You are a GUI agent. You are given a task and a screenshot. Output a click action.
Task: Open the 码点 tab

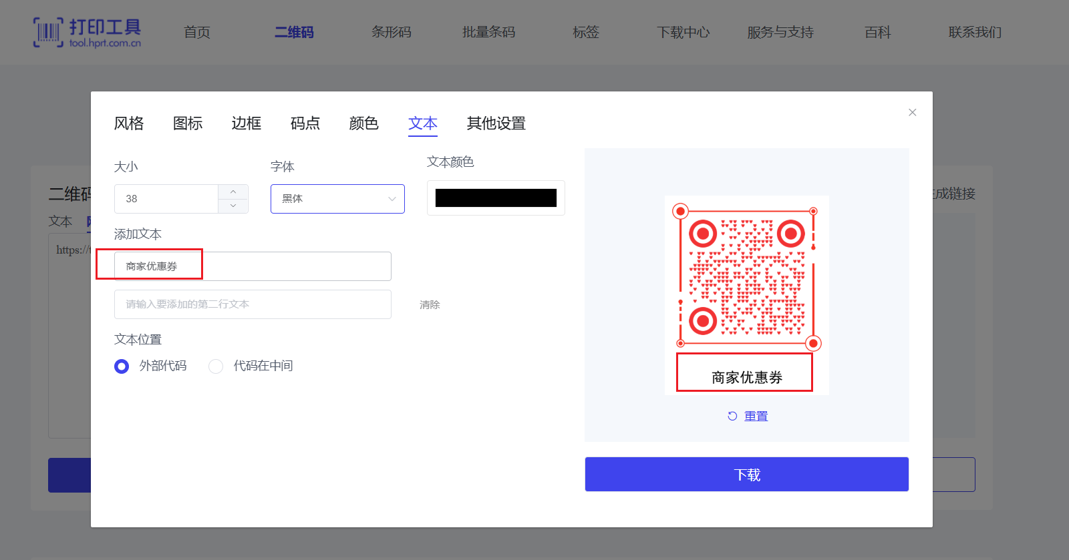305,123
